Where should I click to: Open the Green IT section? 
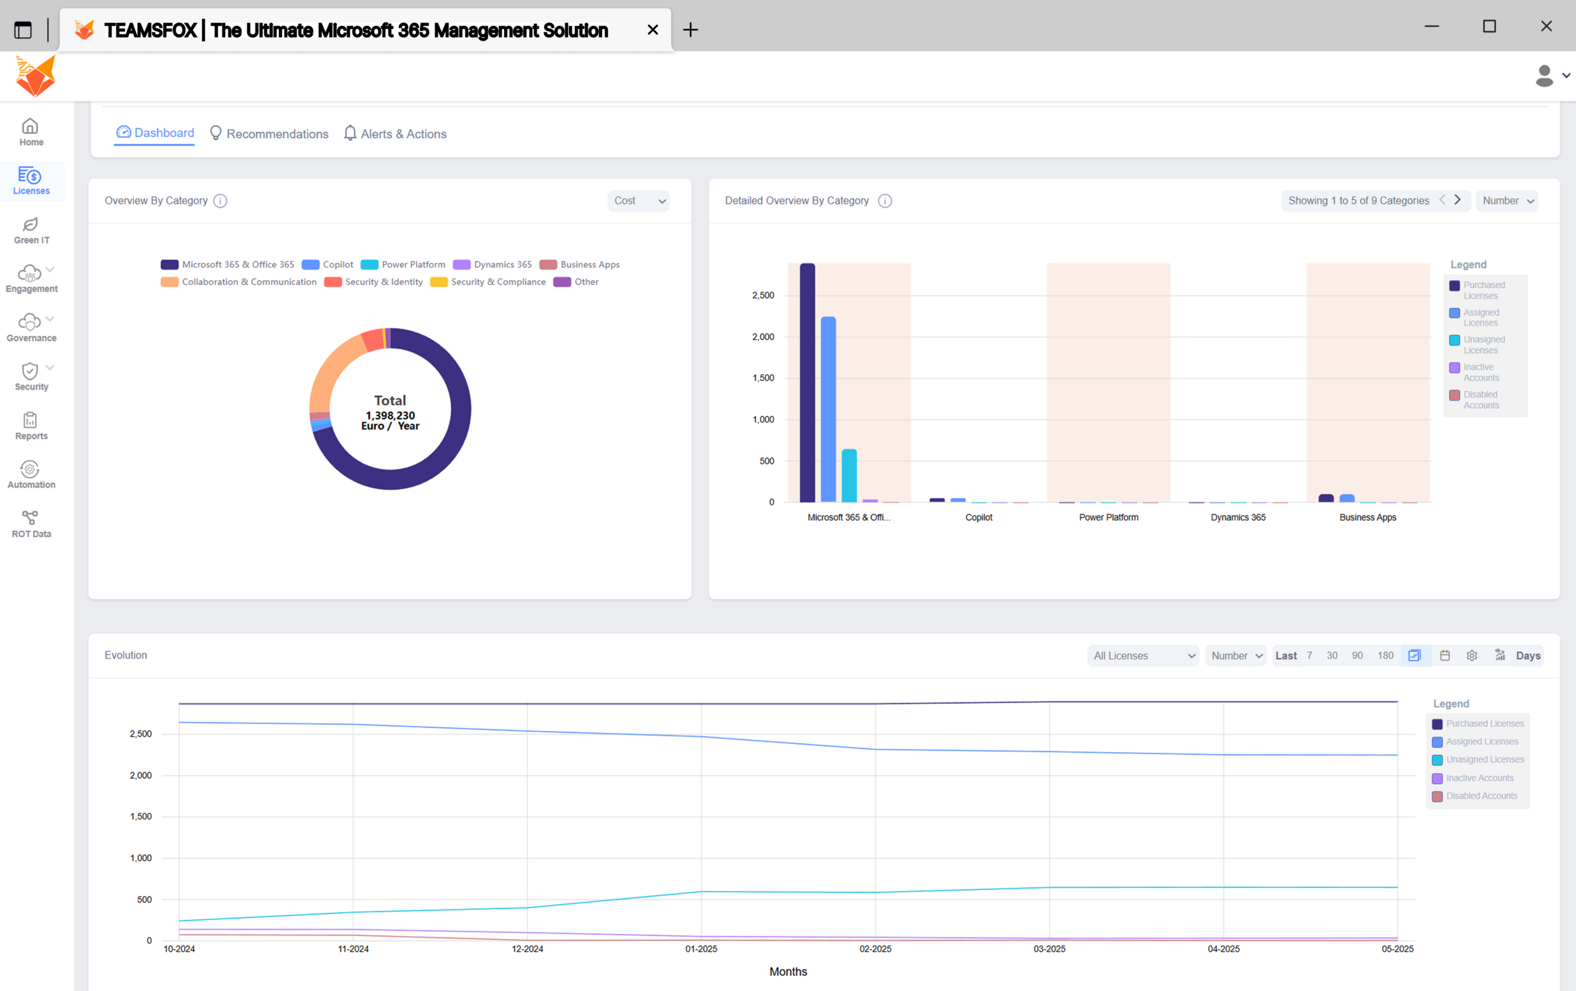pos(31,230)
